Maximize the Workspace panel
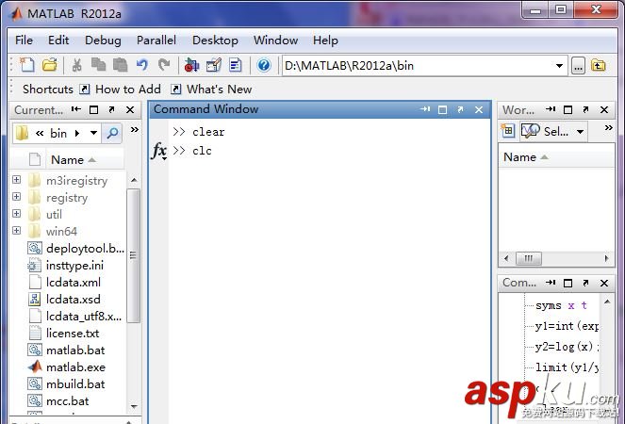The width and height of the screenshot is (625, 424). coord(568,110)
